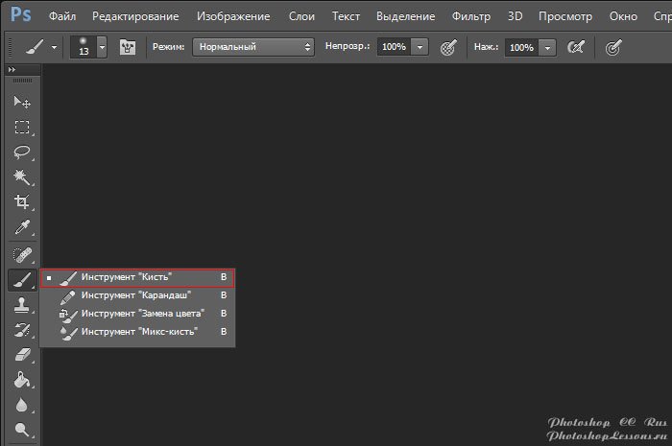The height and width of the screenshot is (446, 672).
Task: Choose Инструмент "Карандаш" from flyout
Action: pos(136,295)
